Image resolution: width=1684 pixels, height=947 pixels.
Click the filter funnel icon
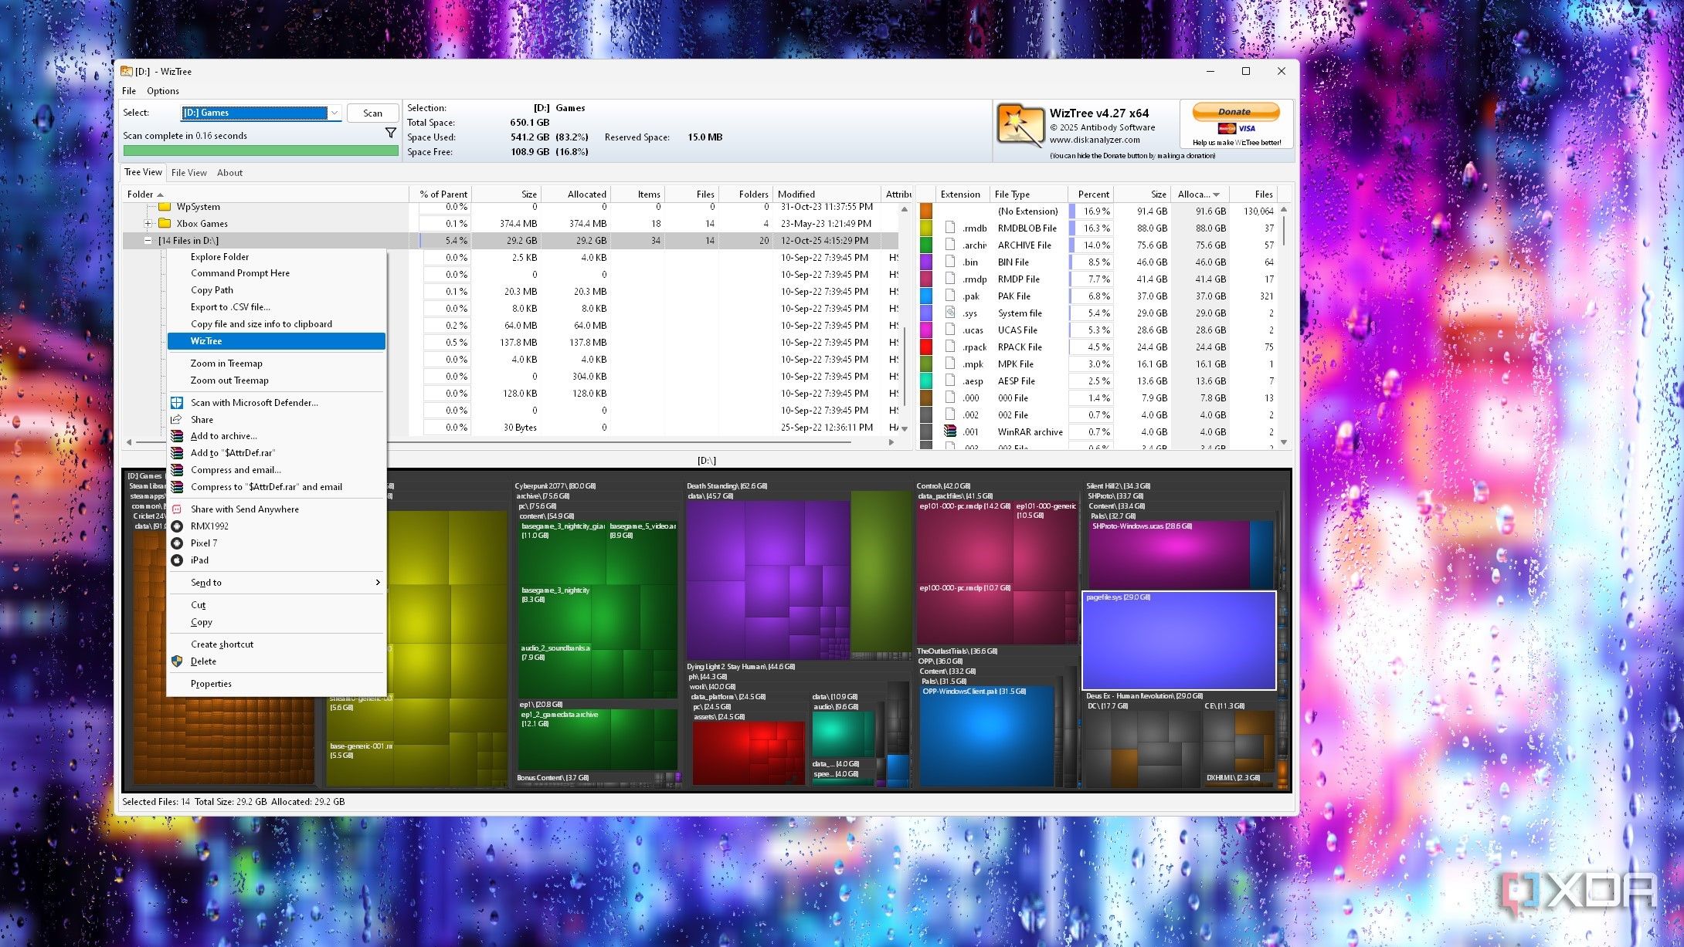[391, 134]
